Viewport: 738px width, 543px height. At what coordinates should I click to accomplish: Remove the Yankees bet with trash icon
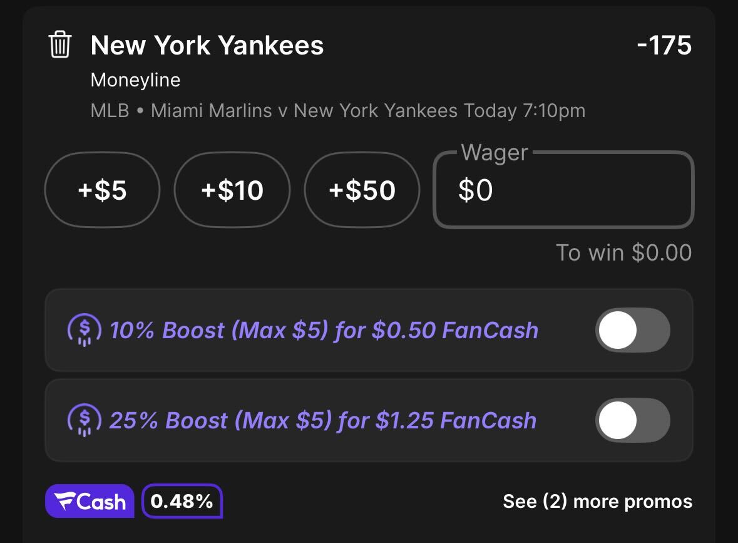(x=59, y=44)
